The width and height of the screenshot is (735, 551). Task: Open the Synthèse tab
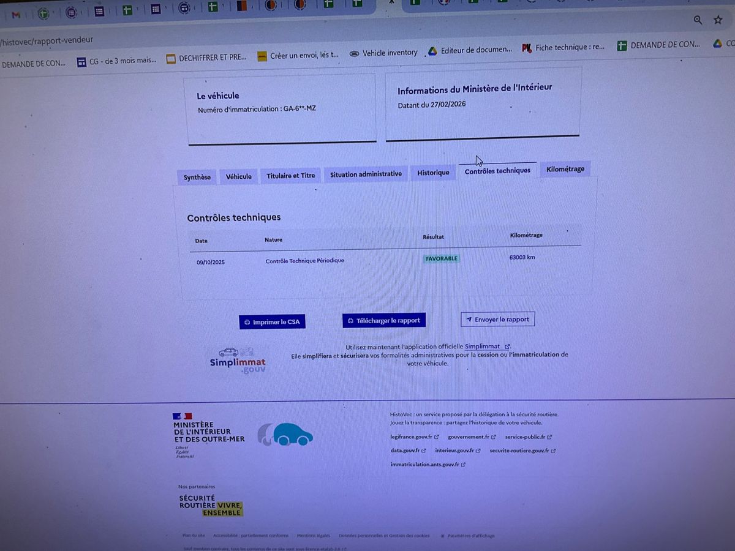(197, 178)
